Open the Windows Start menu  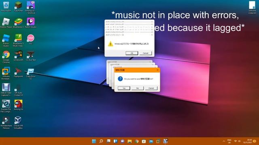[x=94, y=141]
